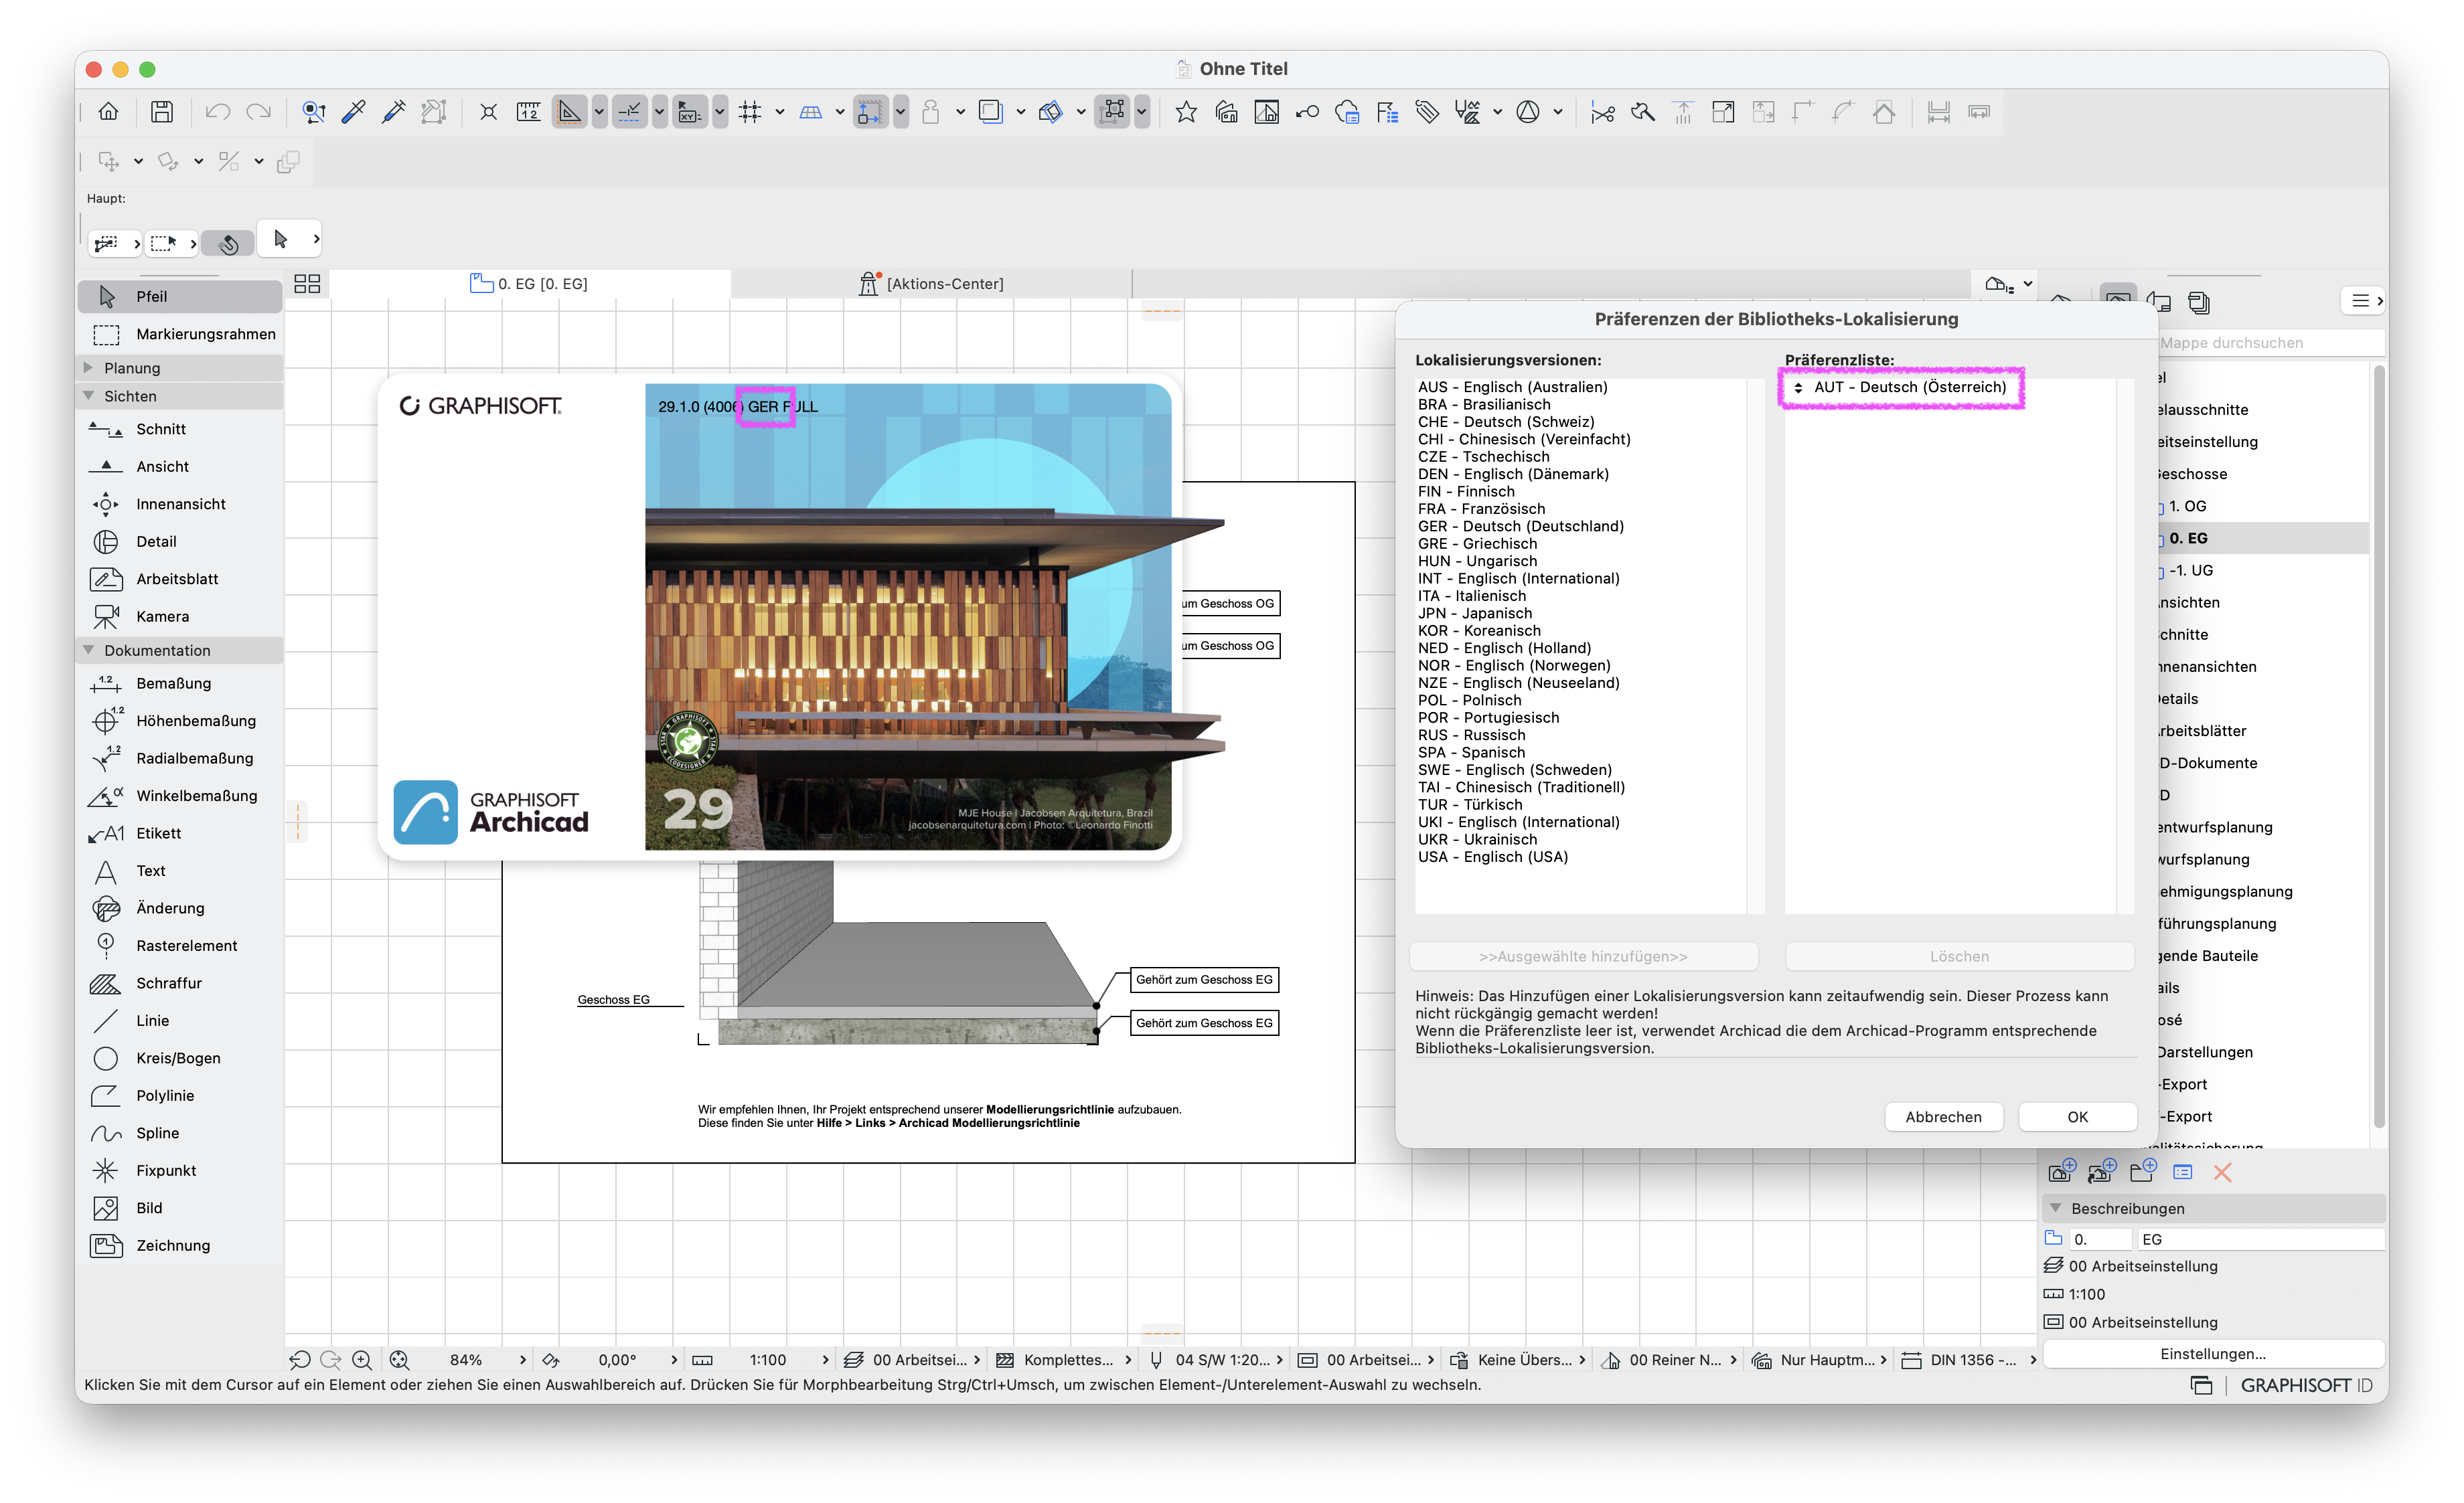Select -1. UG in the navigator

click(x=2190, y=571)
